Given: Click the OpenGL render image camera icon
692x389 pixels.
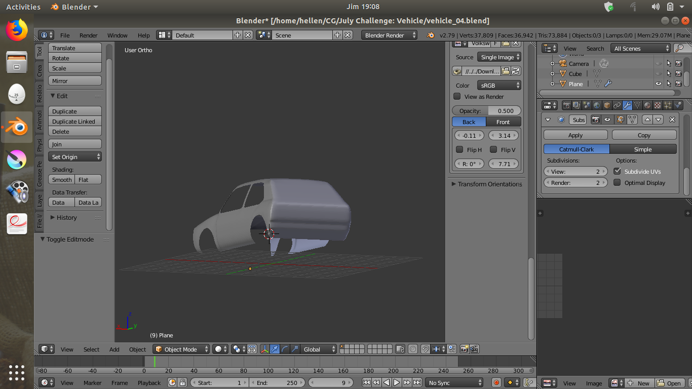Looking at the screenshot, I should pyautogui.click(x=464, y=349).
